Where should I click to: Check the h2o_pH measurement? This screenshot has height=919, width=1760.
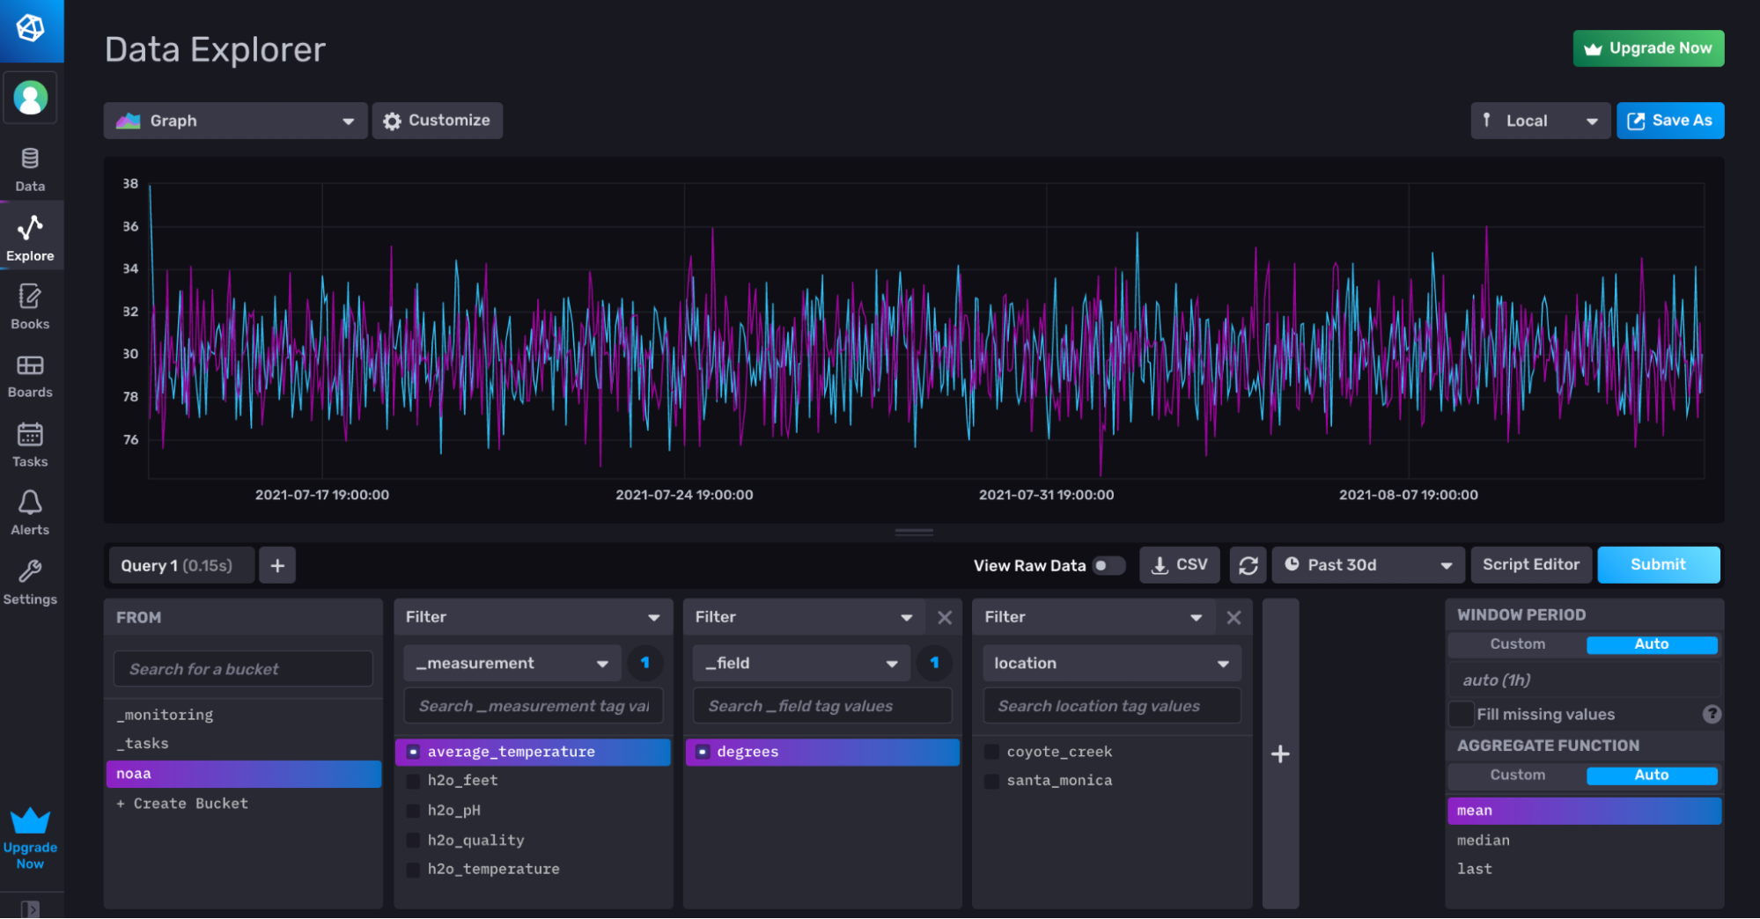(x=413, y=811)
